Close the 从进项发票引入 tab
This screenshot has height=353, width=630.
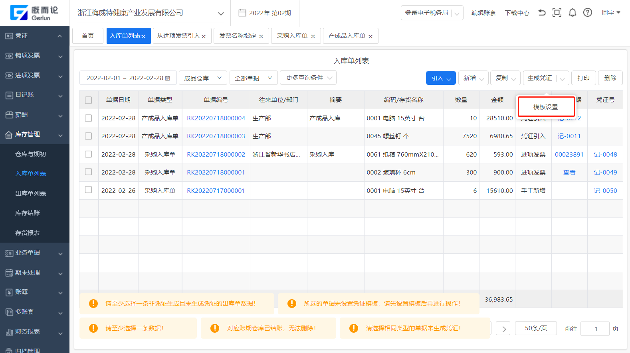(204, 36)
